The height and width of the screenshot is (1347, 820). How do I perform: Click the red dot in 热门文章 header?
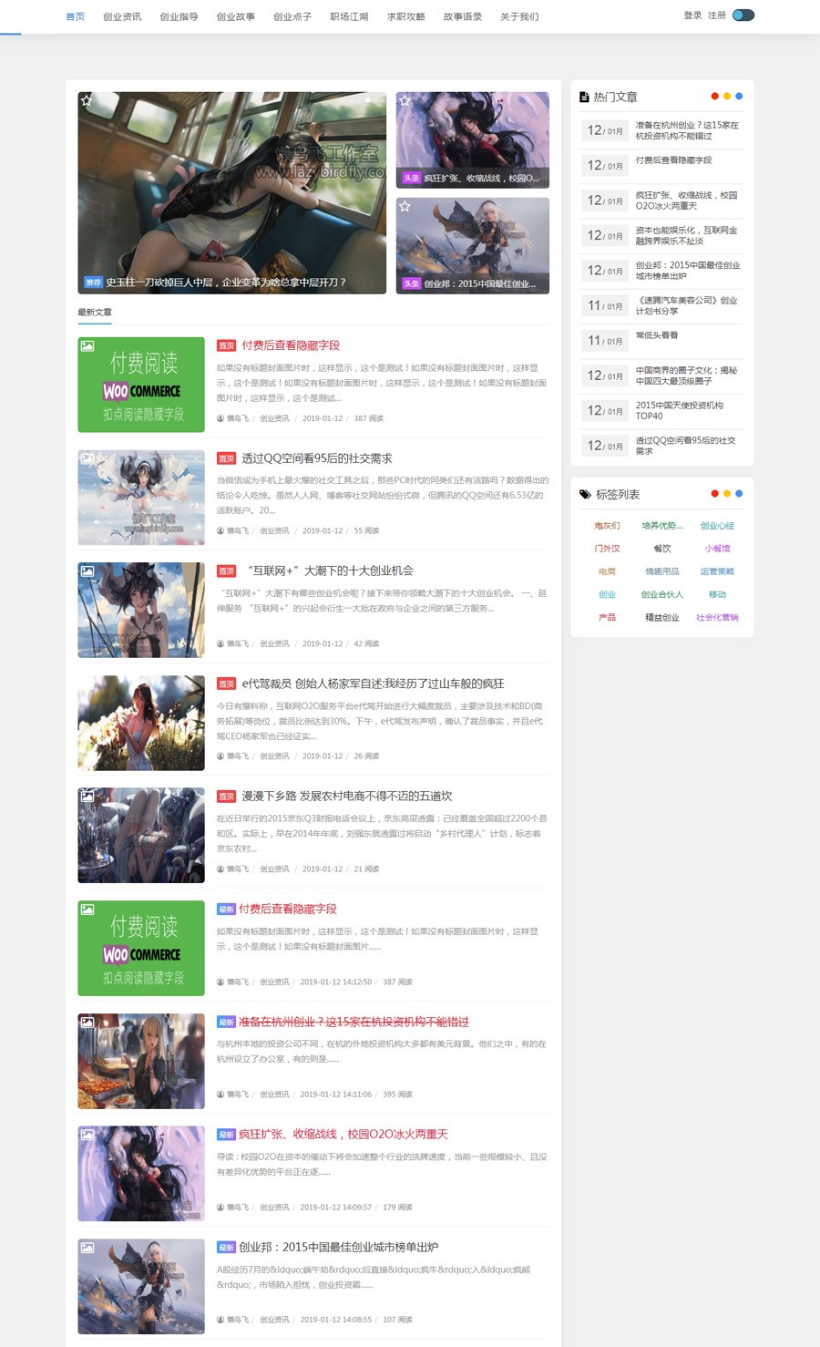tap(714, 96)
